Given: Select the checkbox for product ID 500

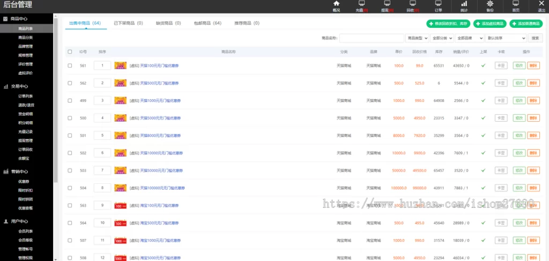Looking at the screenshot, I should tap(70, 118).
